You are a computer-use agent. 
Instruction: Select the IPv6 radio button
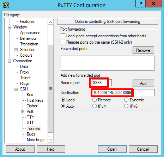pos(126,106)
